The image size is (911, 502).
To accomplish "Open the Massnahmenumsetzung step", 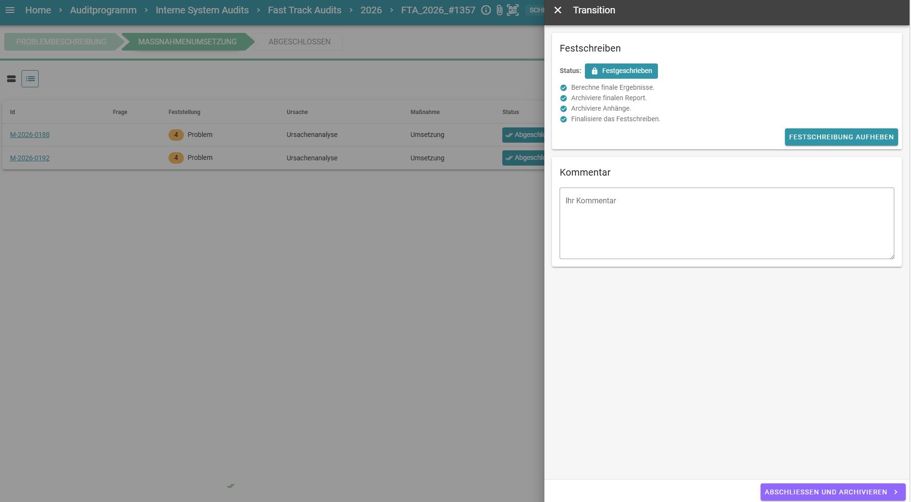I will (x=187, y=42).
